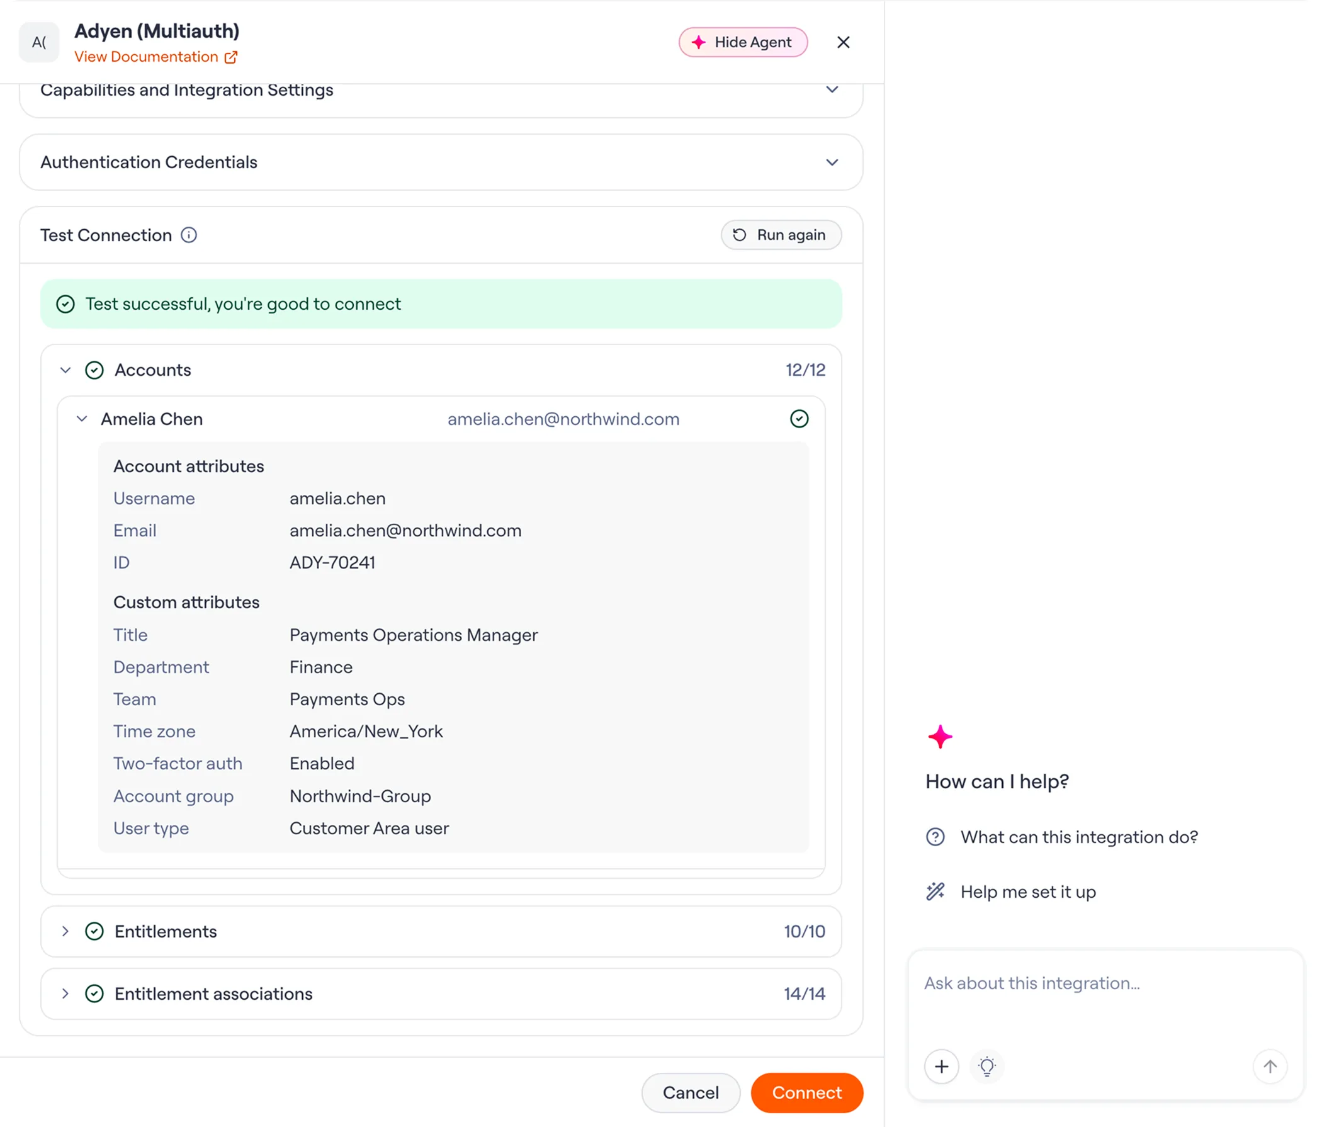This screenshot has height=1127, width=1322.
Task: Click the magic wand icon for setup help
Action: click(x=935, y=892)
